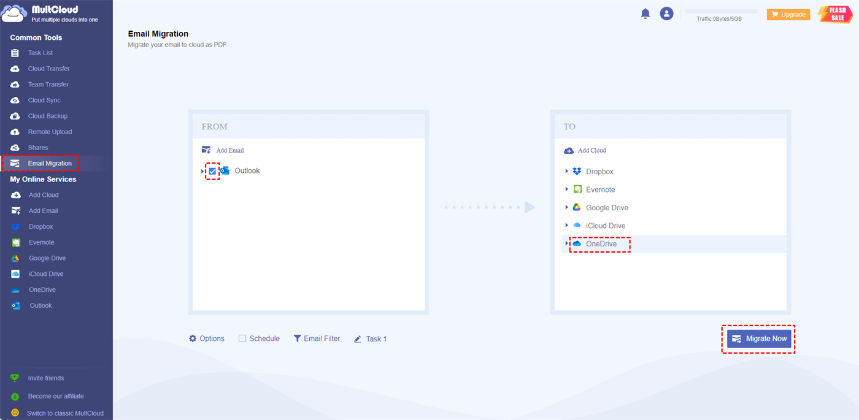The image size is (859, 420).
Task: Click the Cloud Sync sidebar icon
Action: click(x=15, y=101)
